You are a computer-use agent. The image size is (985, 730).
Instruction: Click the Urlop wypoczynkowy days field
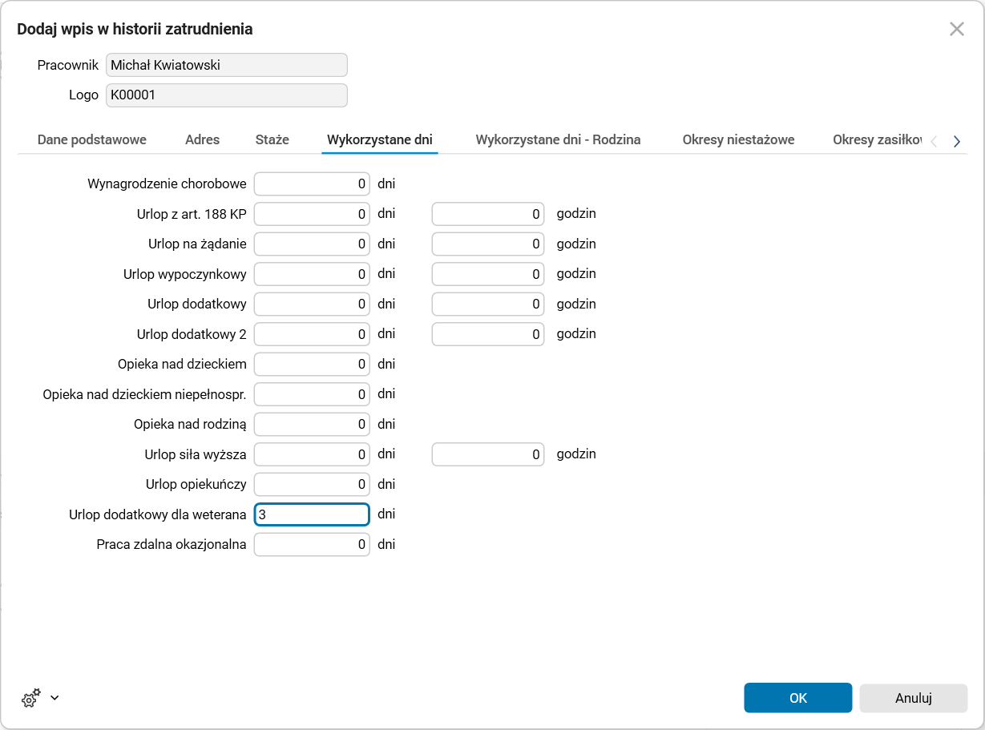(312, 274)
